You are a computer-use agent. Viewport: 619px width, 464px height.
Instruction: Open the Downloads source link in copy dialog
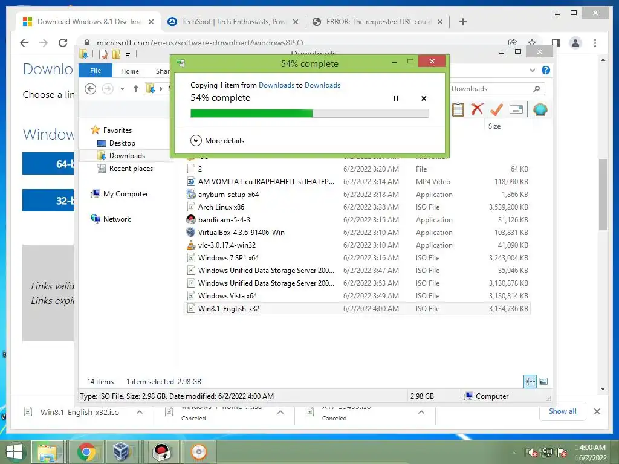tap(276, 85)
